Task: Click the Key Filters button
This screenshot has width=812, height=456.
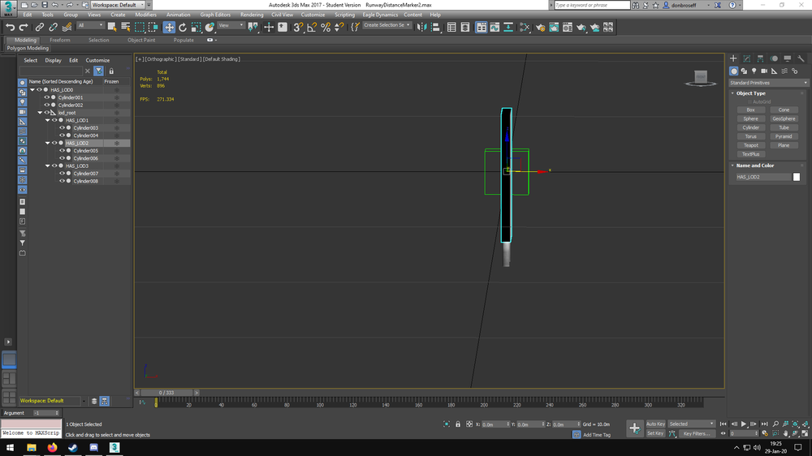Action: pos(698,433)
